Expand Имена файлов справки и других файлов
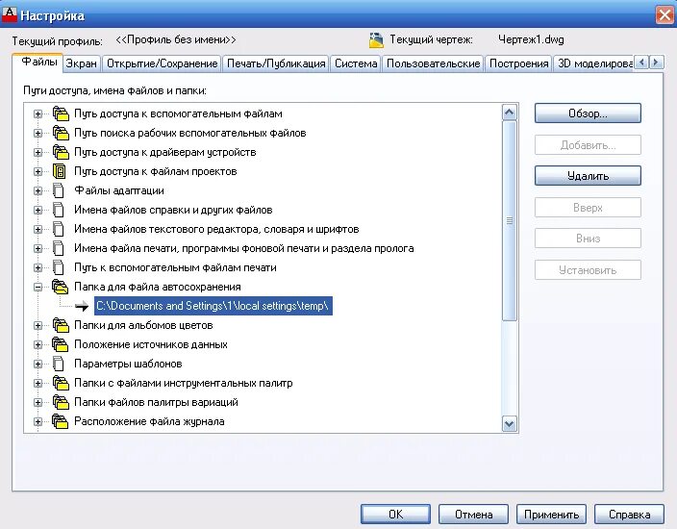 pyautogui.click(x=38, y=210)
